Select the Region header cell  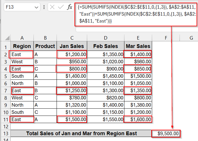[x=22, y=46]
